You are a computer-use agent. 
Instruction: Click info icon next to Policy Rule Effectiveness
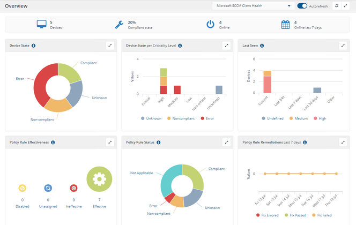[53, 142]
